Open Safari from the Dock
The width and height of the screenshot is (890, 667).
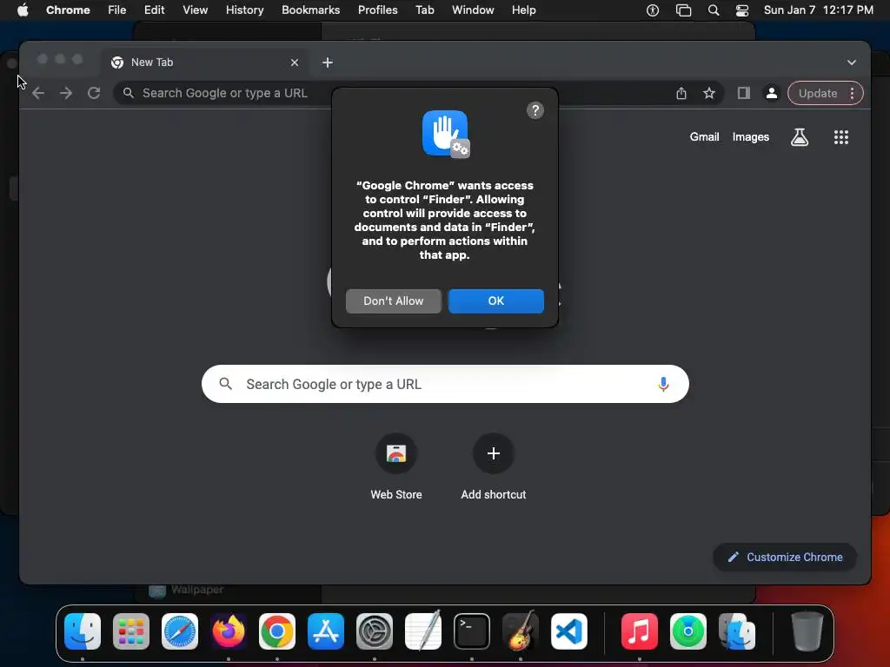click(180, 631)
